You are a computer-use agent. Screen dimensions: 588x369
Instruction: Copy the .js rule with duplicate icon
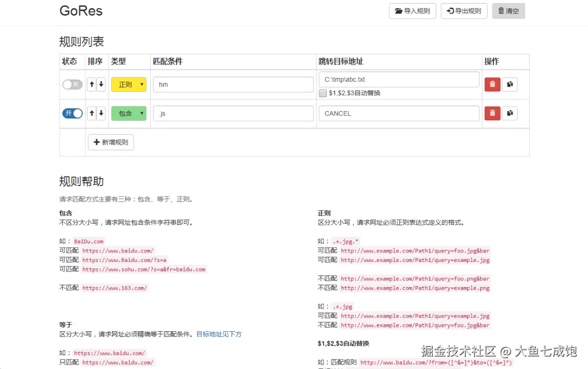(510, 113)
